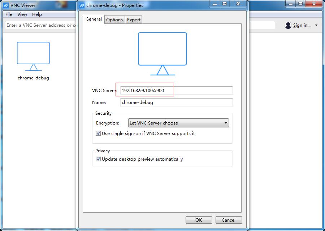
Task: Click the chrome-debug label under the thumbnail
Action: [33, 78]
